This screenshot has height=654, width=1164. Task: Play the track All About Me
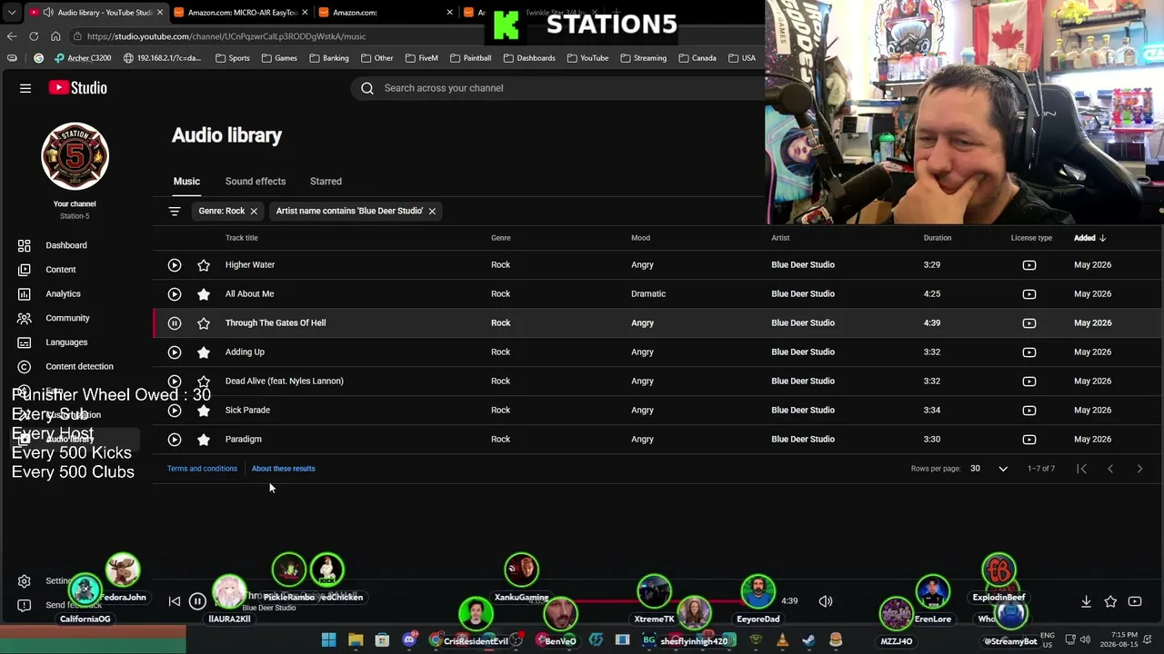tap(175, 294)
